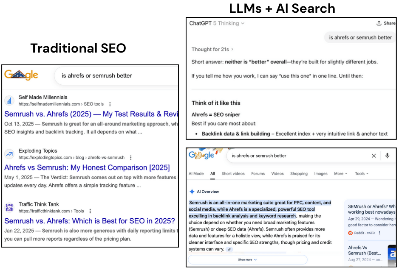Clear the search query with the X icon
This screenshot has width=399, height=270.
[x=374, y=156]
